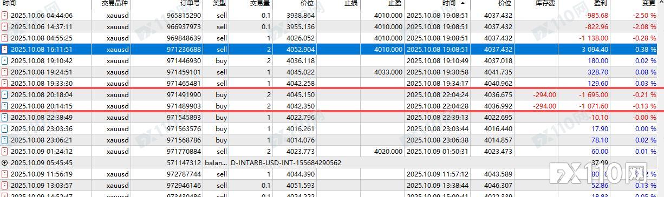Select order number 971446930
Image resolution: width=664 pixels, height=197 pixels.
[184, 60]
